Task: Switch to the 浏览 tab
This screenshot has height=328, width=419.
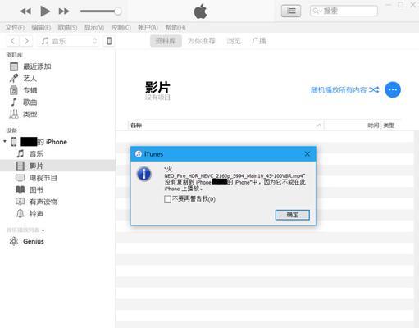Action: tap(234, 41)
